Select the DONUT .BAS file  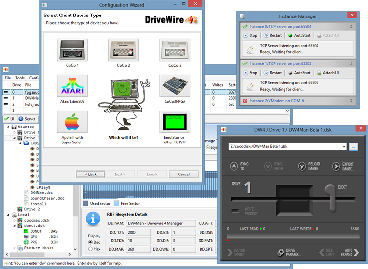41,231
